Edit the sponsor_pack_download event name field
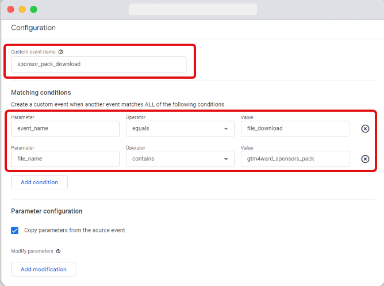The width and height of the screenshot is (384, 286). [99, 64]
